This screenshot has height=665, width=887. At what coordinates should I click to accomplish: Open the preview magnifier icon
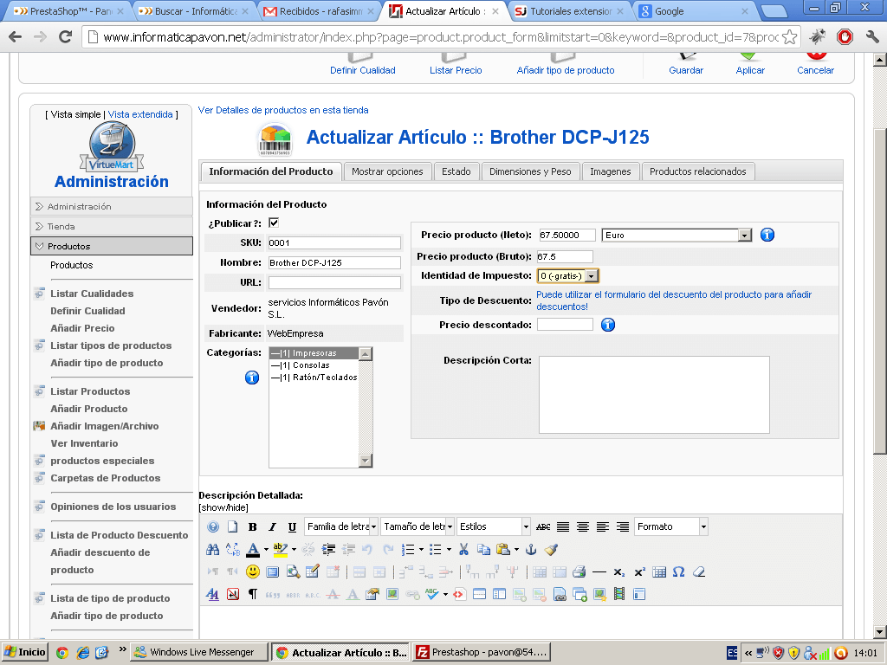point(293,571)
